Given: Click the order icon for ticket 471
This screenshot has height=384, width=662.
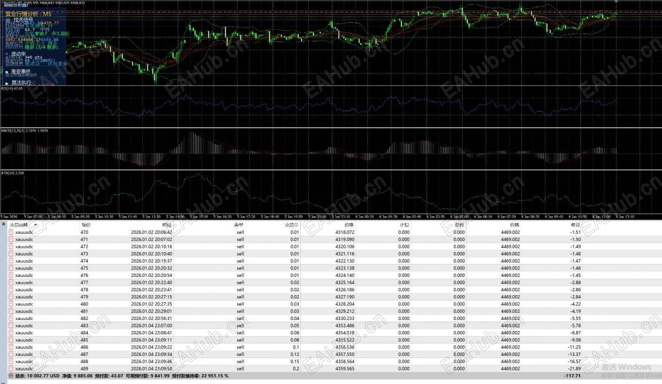Looking at the screenshot, I should 11,239.
